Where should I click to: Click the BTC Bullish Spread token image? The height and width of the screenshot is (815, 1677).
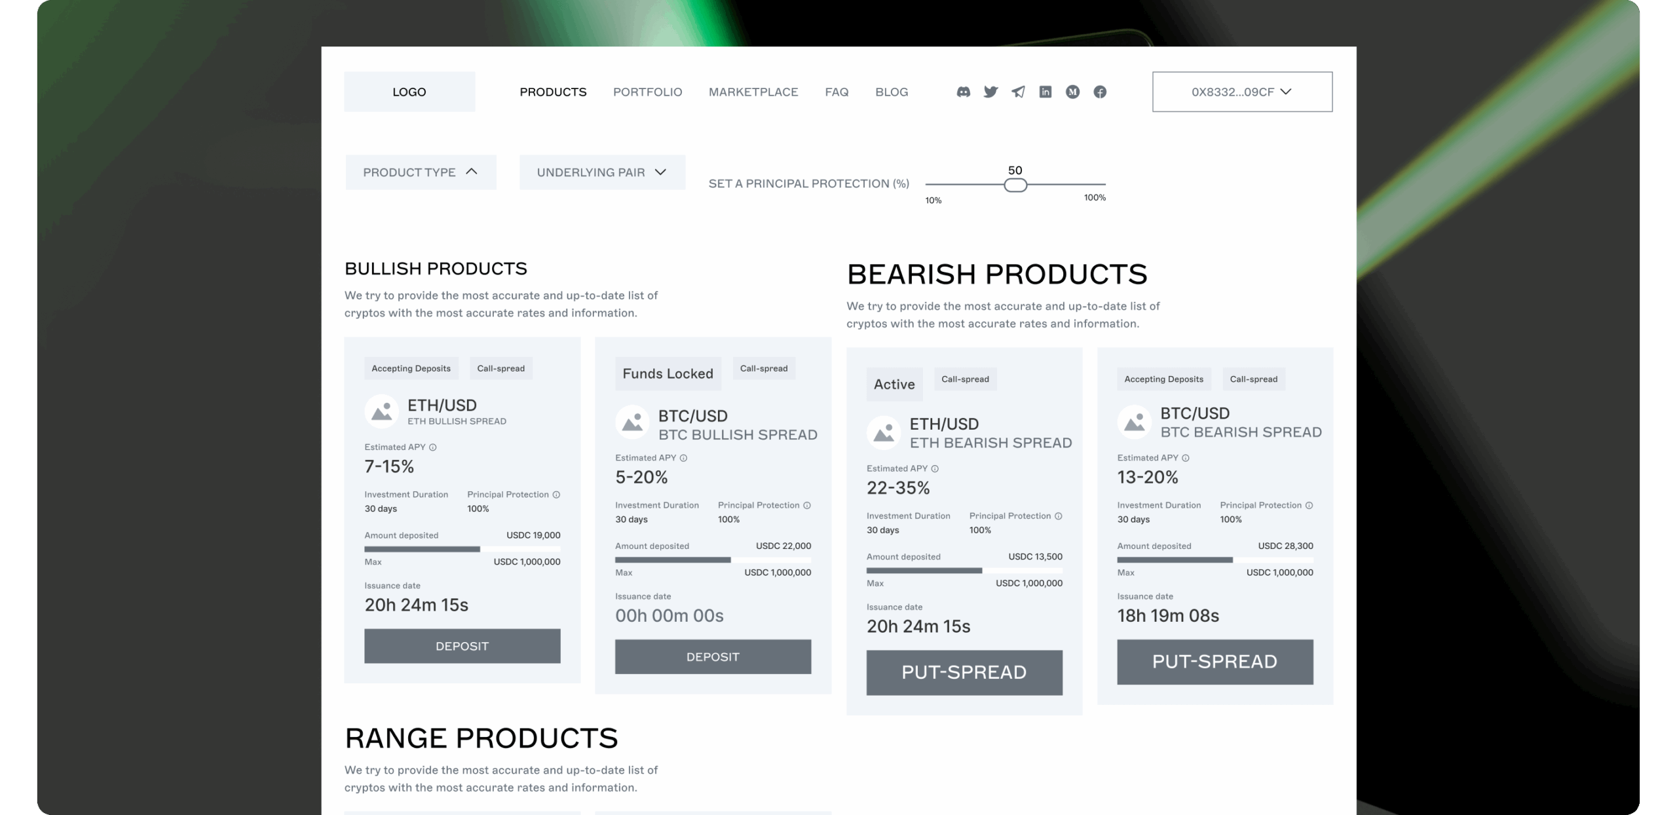(632, 422)
